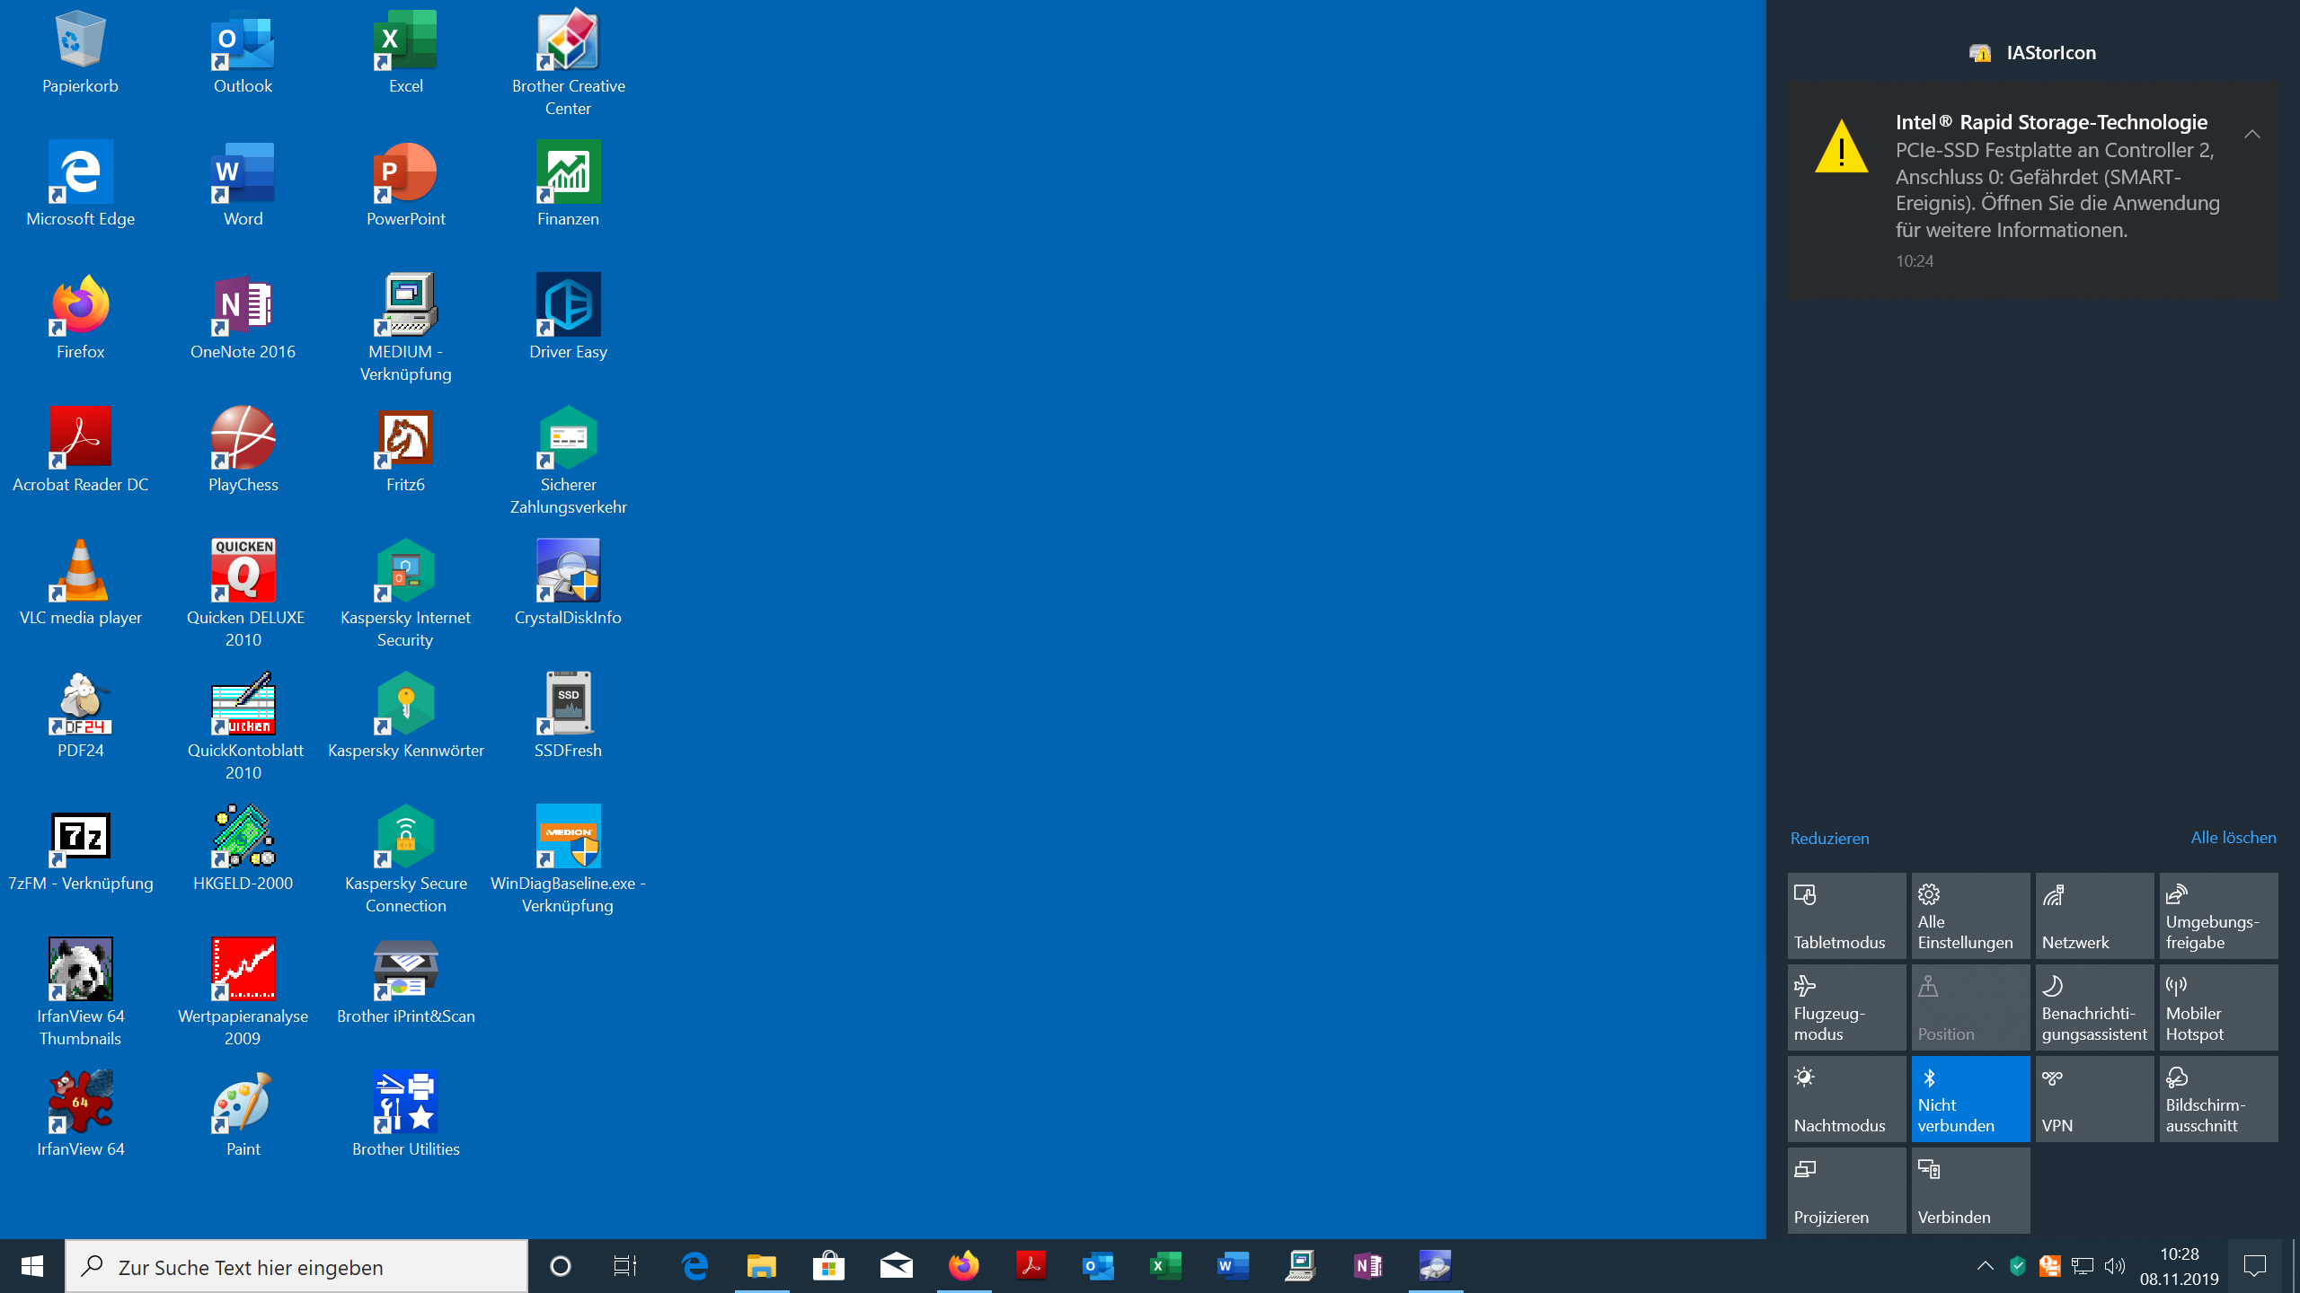Select the VLC media player shortcut

pos(80,583)
